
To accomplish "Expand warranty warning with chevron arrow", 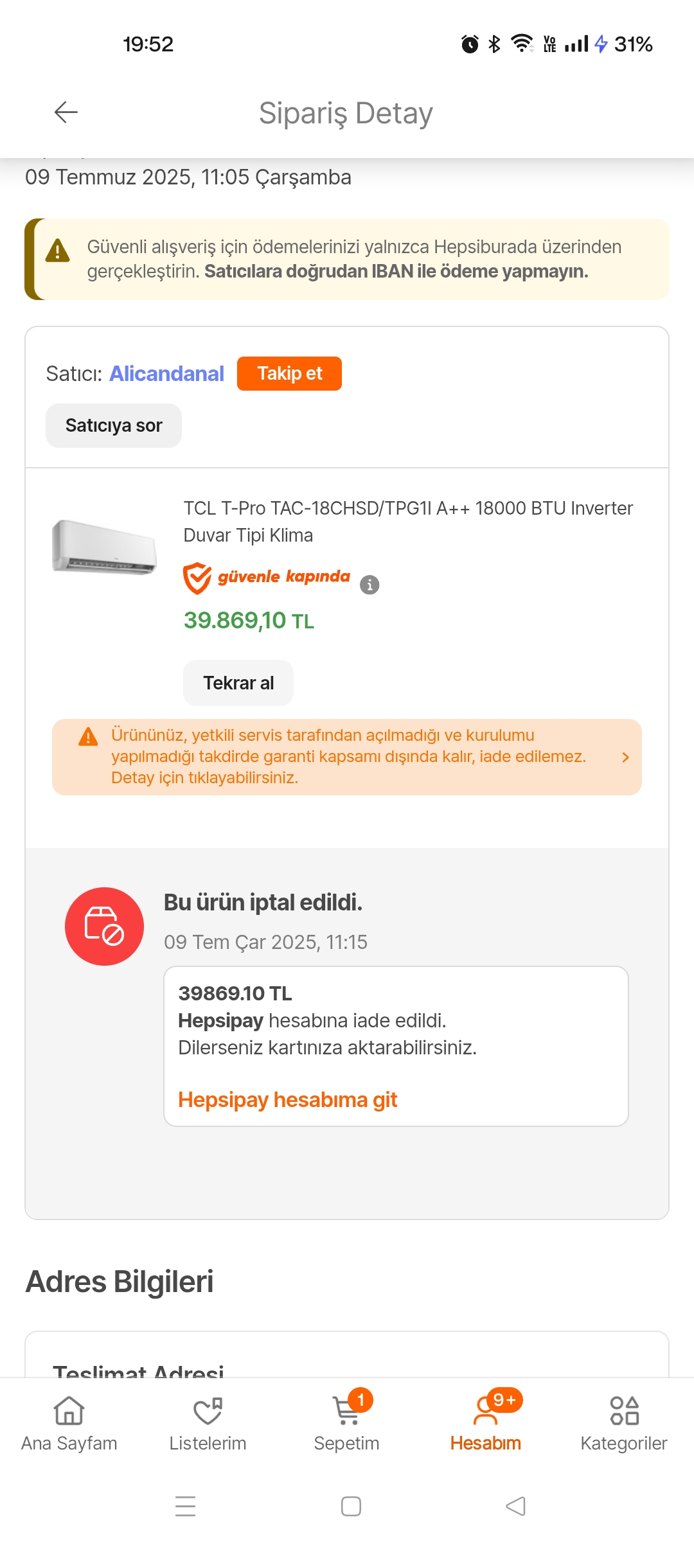I will (625, 758).
